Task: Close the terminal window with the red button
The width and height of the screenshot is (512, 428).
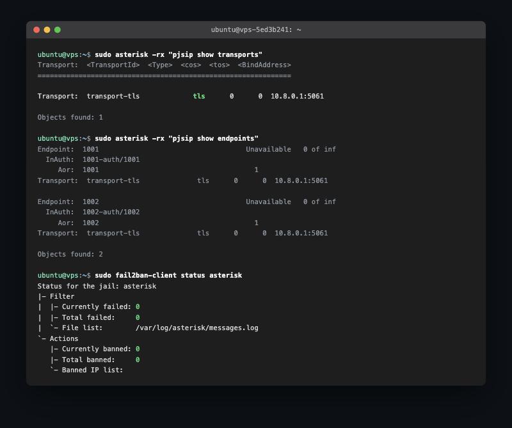Action: [36, 30]
